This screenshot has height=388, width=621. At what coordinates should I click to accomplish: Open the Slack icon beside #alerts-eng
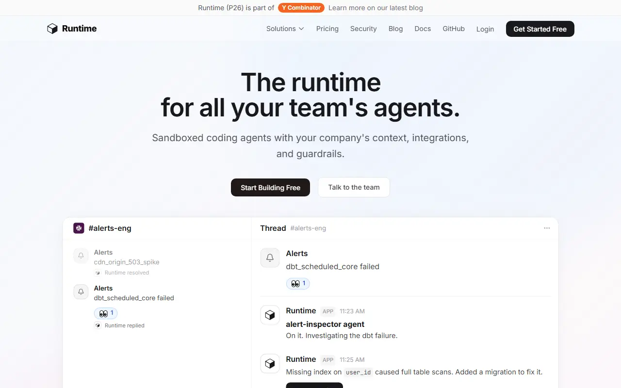(79, 228)
